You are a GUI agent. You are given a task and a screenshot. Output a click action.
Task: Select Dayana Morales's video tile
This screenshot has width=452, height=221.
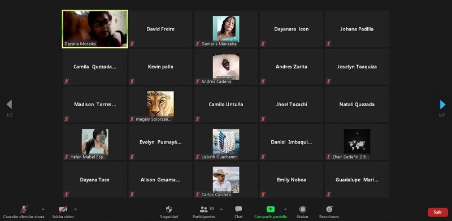[x=95, y=29]
